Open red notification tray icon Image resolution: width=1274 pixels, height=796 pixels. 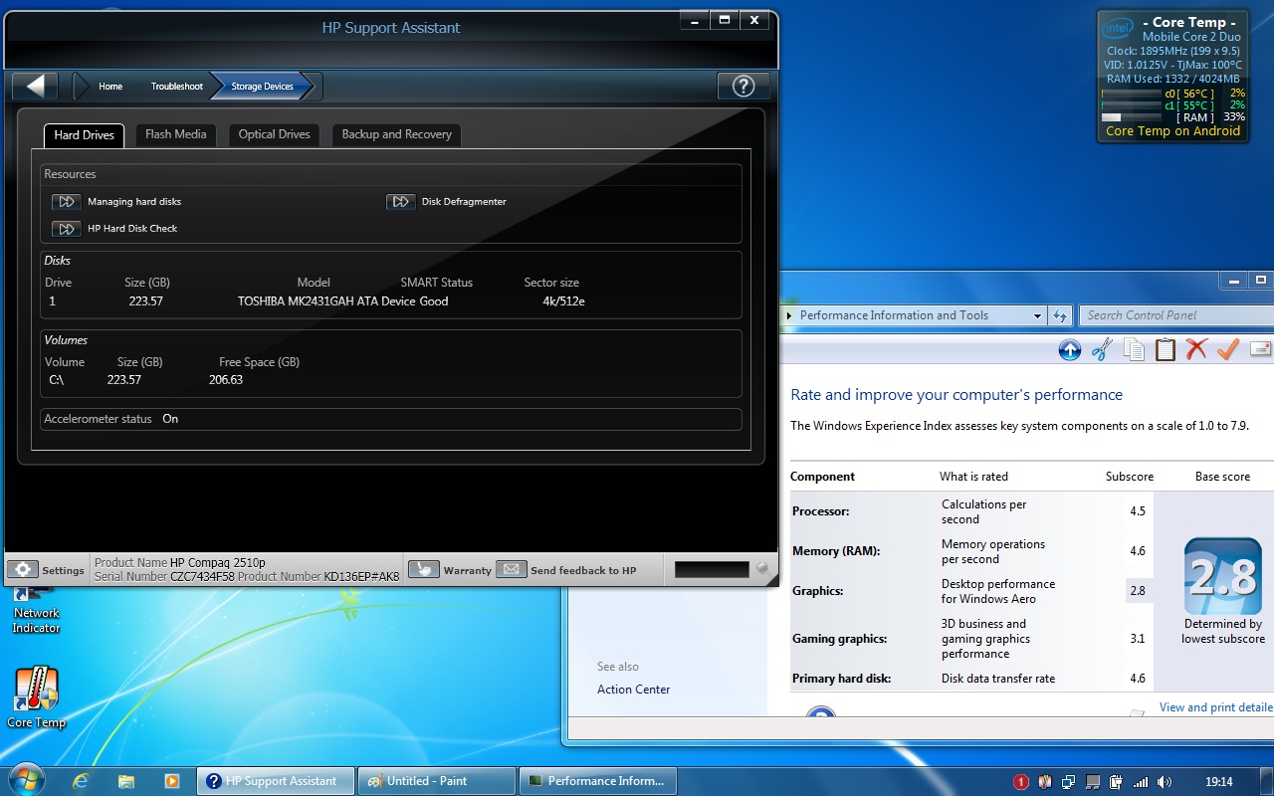[1021, 782]
